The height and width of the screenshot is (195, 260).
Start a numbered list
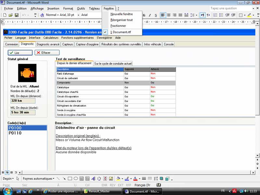pos(215,15)
